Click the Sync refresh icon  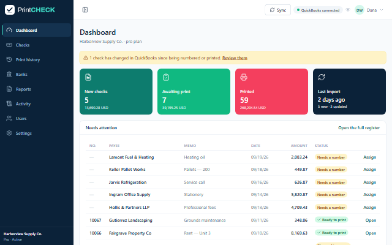click(x=272, y=10)
